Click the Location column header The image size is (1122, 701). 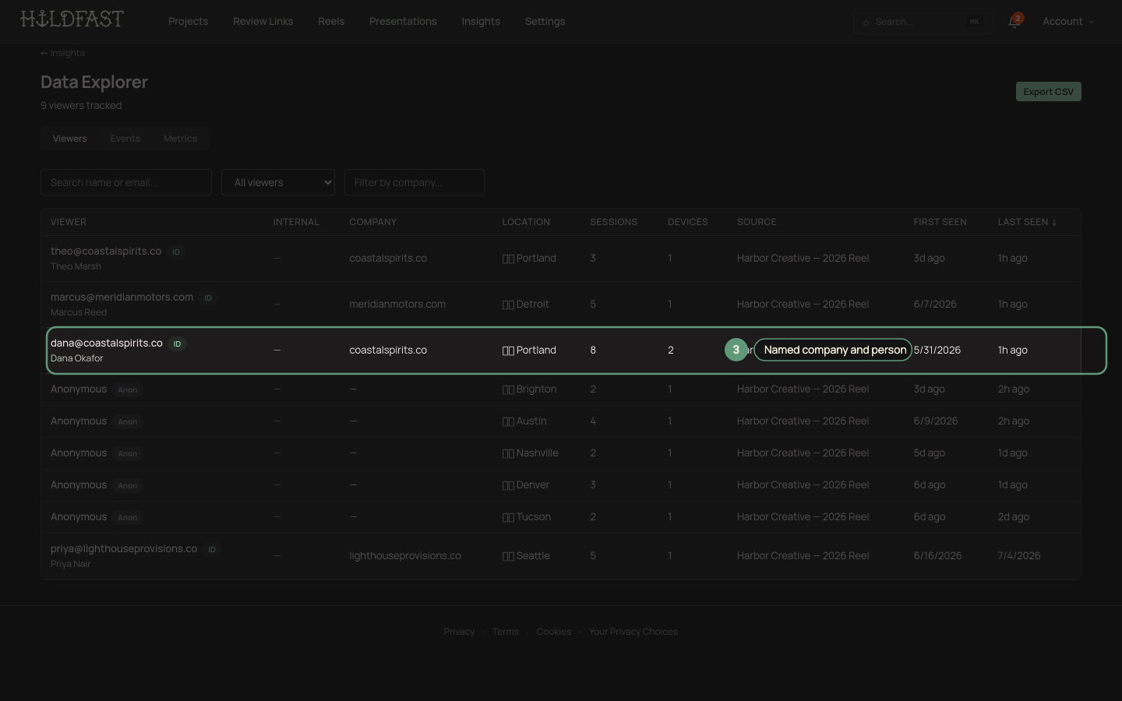[526, 222]
